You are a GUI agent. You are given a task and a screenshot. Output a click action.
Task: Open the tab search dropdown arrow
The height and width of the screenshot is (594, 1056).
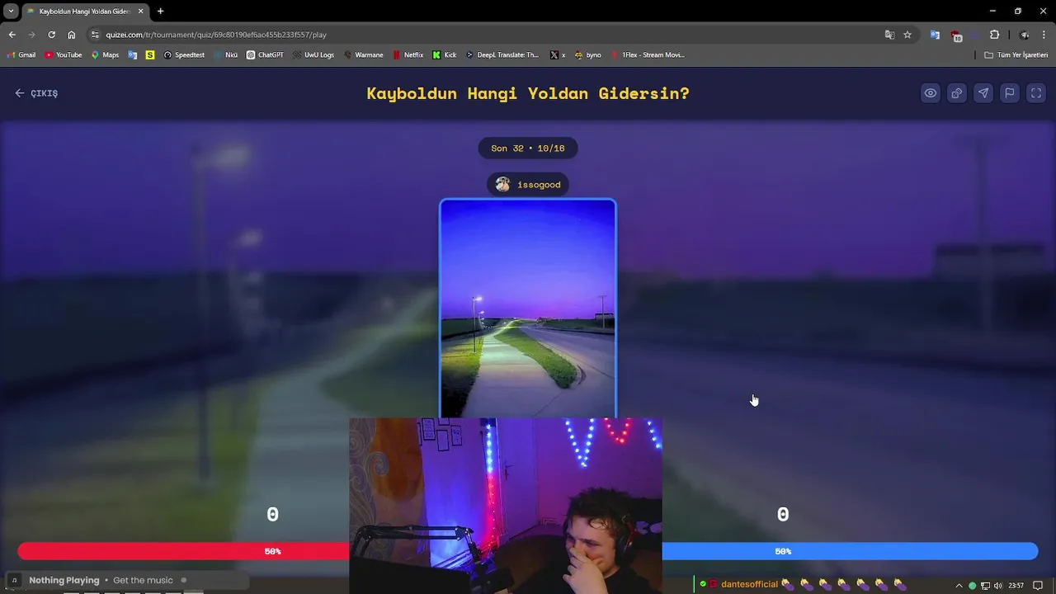point(11,11)
